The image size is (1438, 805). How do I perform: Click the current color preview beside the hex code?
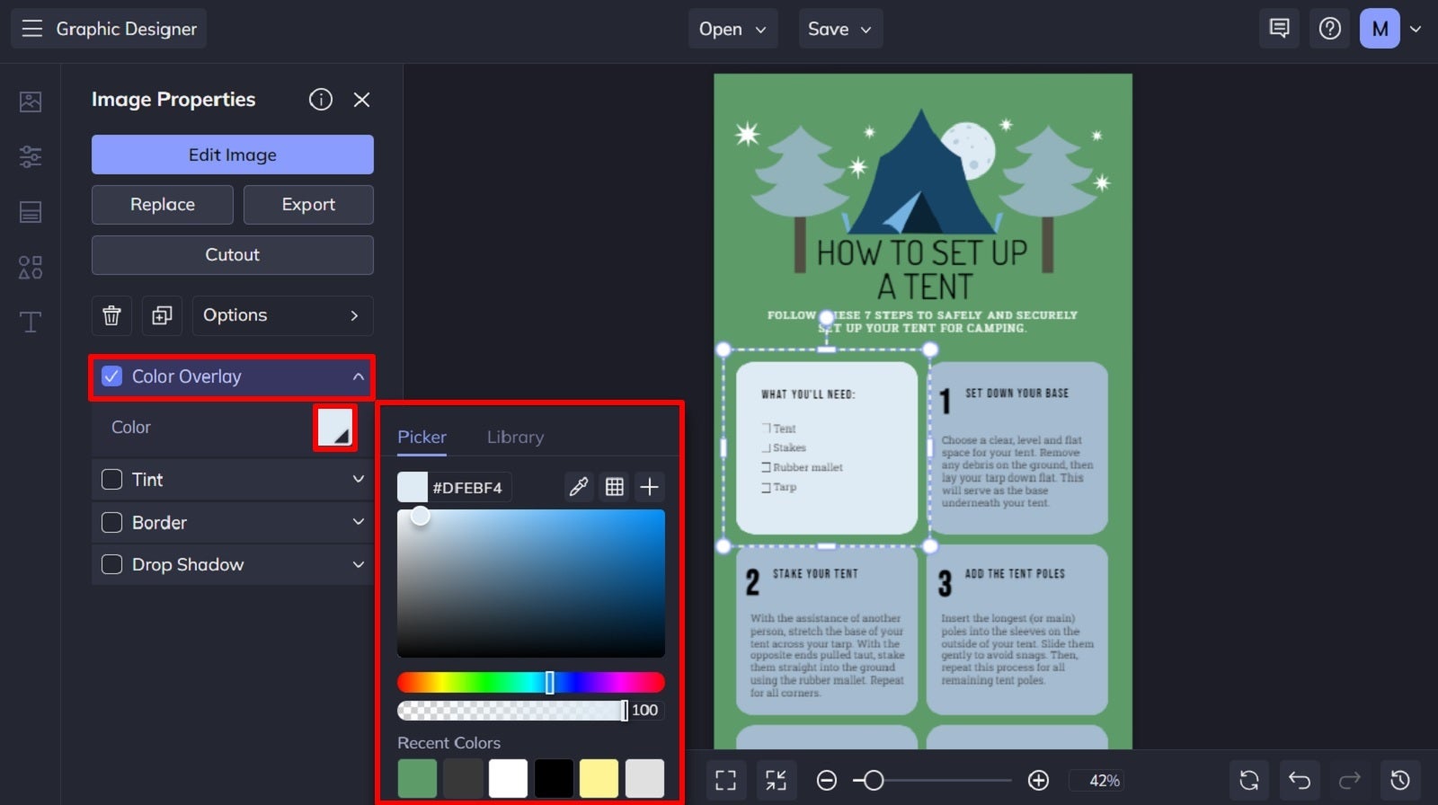pos(413,487)
